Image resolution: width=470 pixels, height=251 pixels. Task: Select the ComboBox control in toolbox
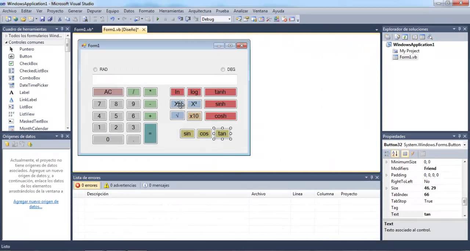(30, 78)
